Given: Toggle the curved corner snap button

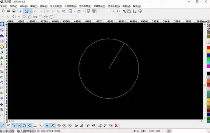Looking at the screenshot, I should tap(14, 126).
